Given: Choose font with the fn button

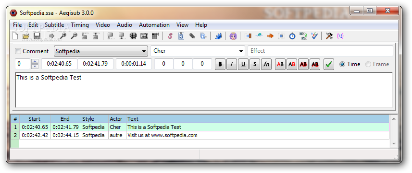Looking at the screenshot, I should tap(266, 64).
